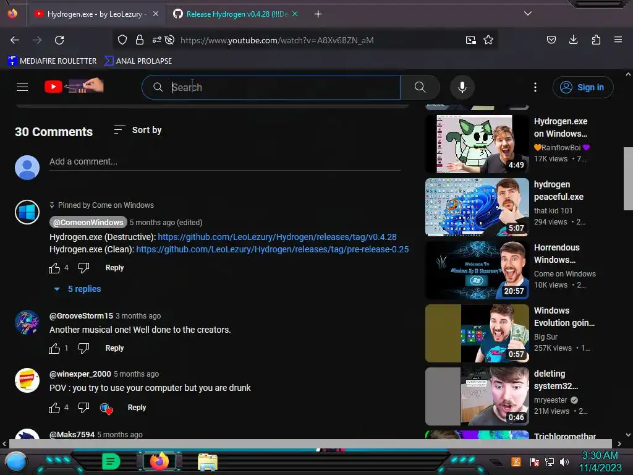Click the @Maks7594 username
Viewport: 633px width, 475px height.
tap(72, 435)
